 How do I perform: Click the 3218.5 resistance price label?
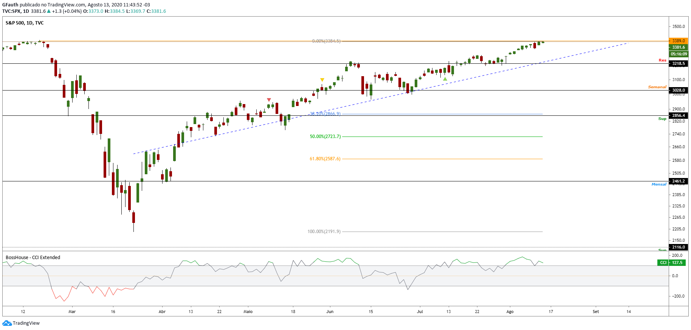(679, 63)
